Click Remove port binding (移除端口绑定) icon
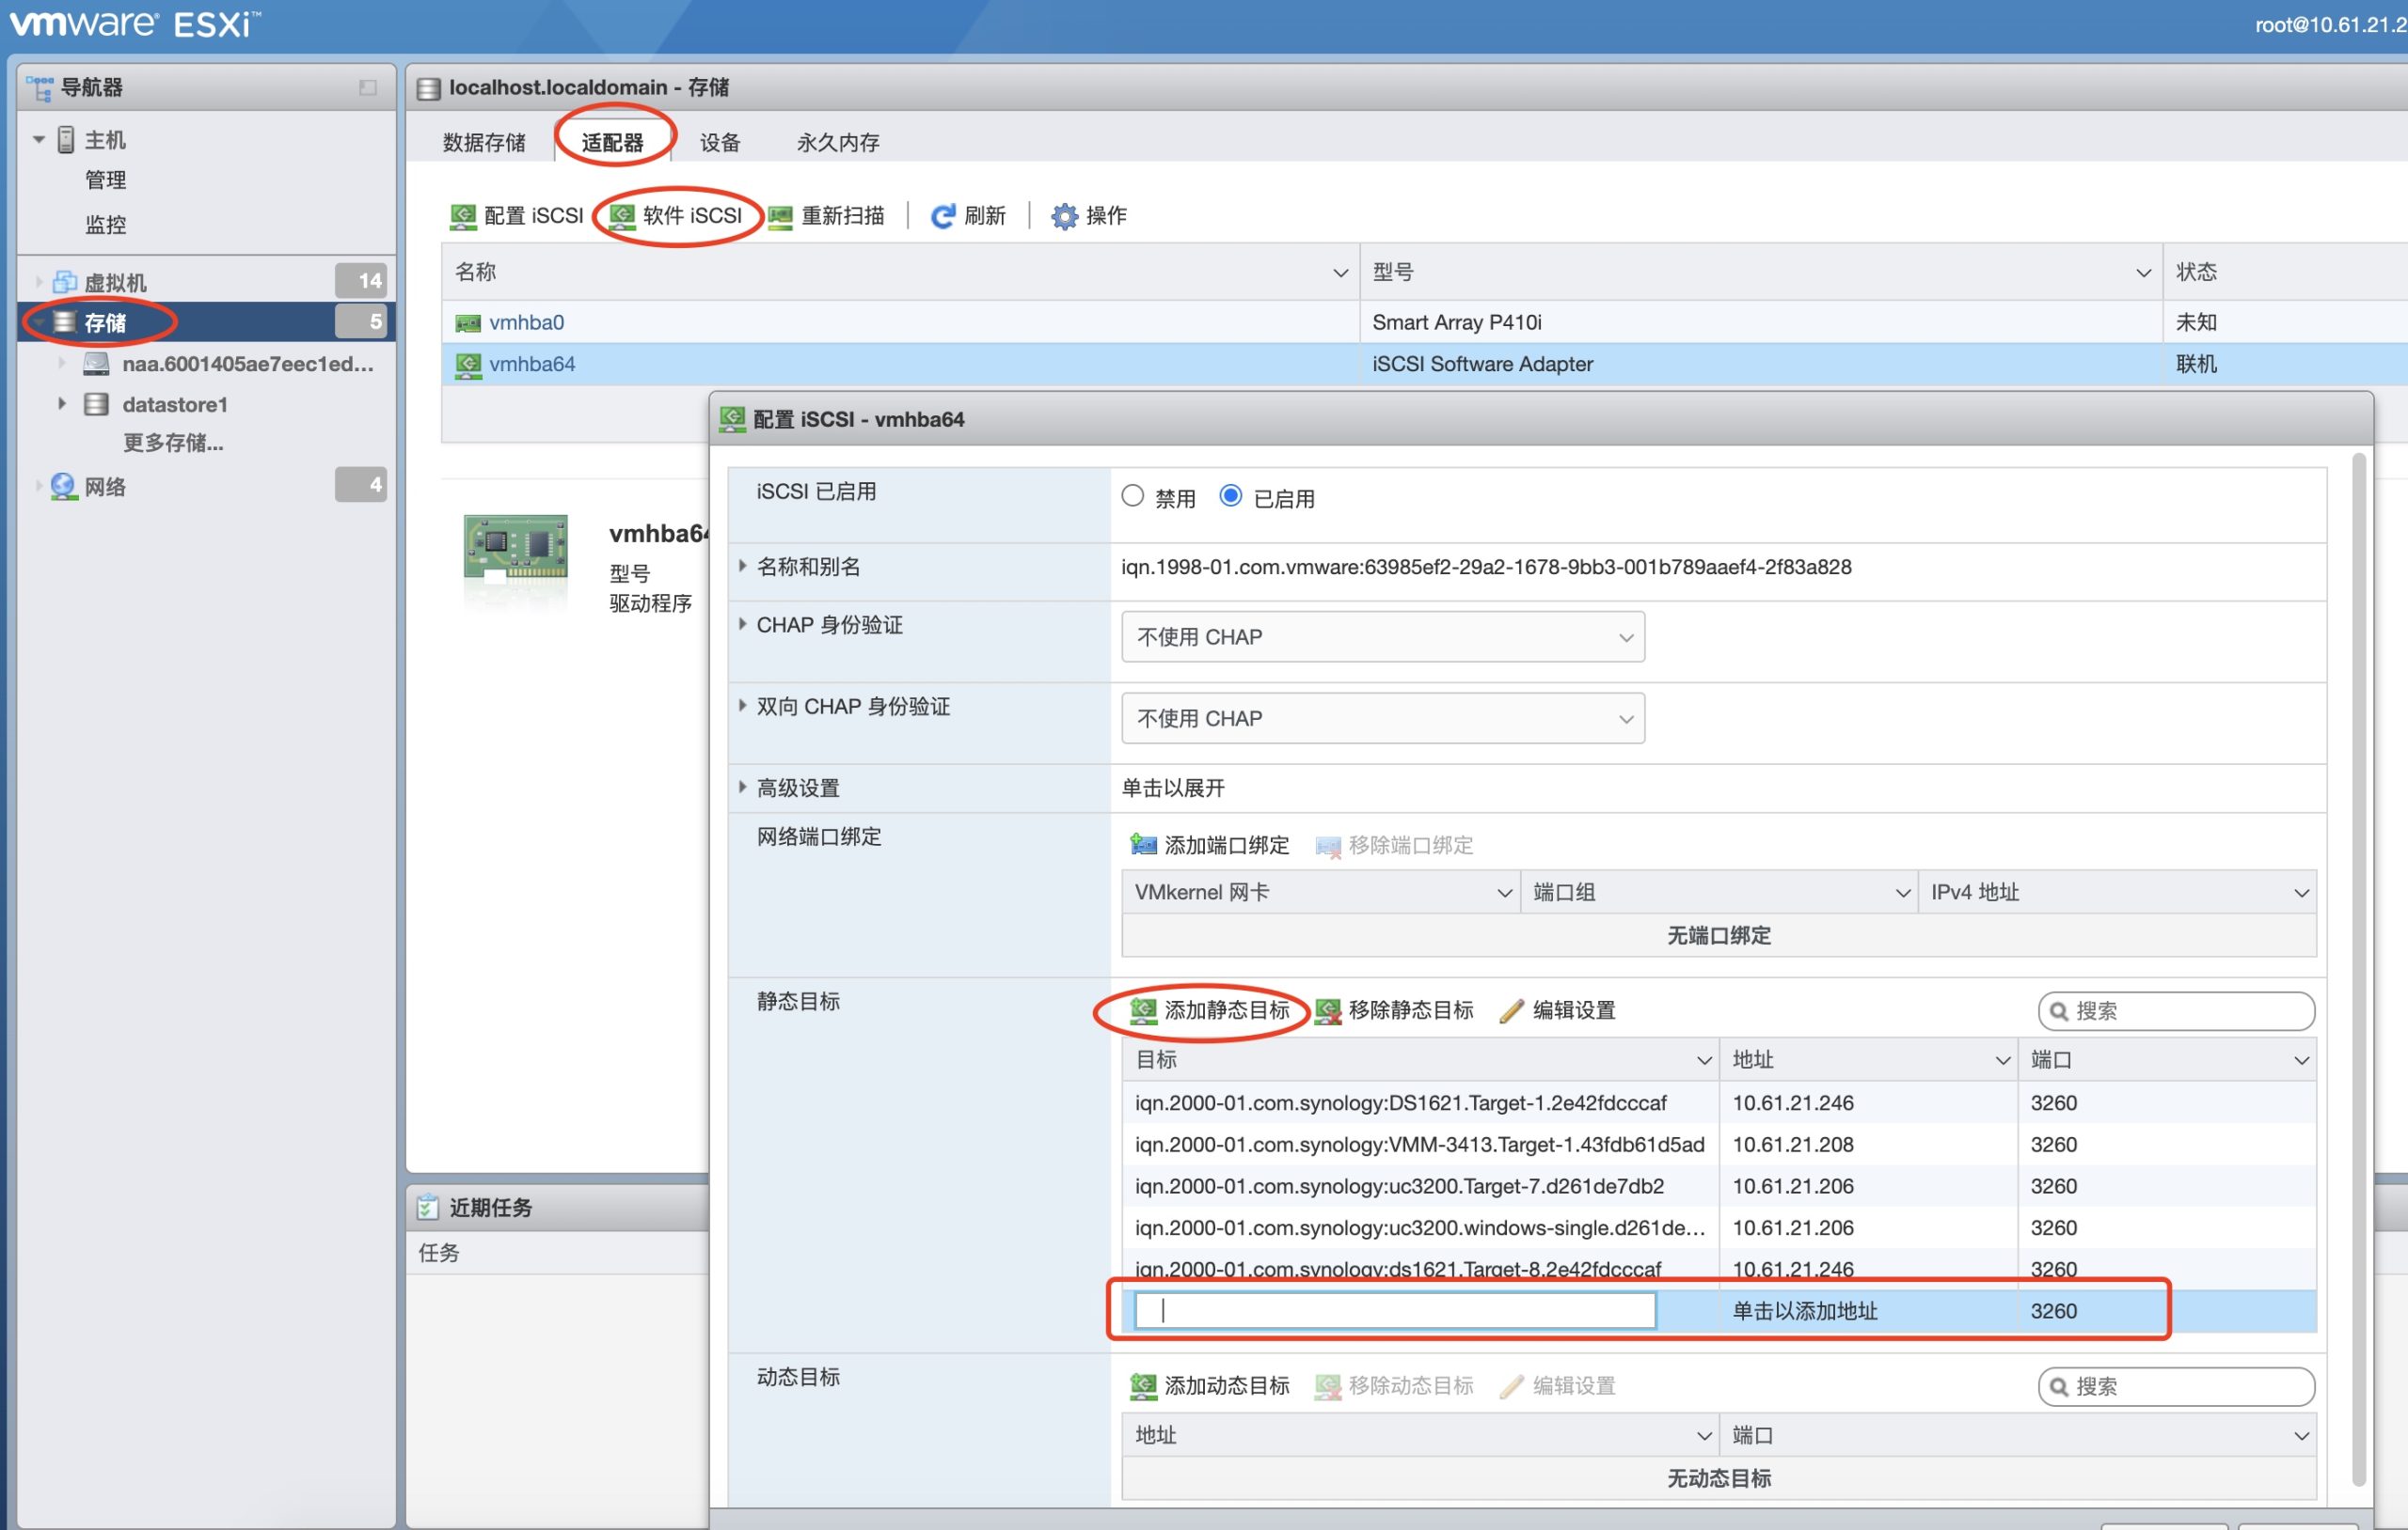 (1328, 846)
